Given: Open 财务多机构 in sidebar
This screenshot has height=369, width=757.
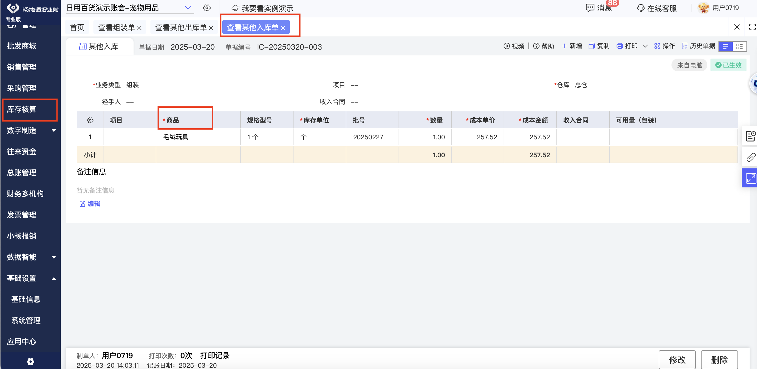Looking at the screenshot, I should pos(25,194).
